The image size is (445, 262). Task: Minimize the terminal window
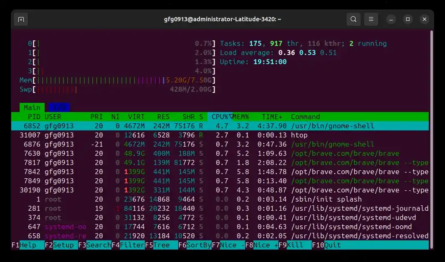(x=391, y=19)
